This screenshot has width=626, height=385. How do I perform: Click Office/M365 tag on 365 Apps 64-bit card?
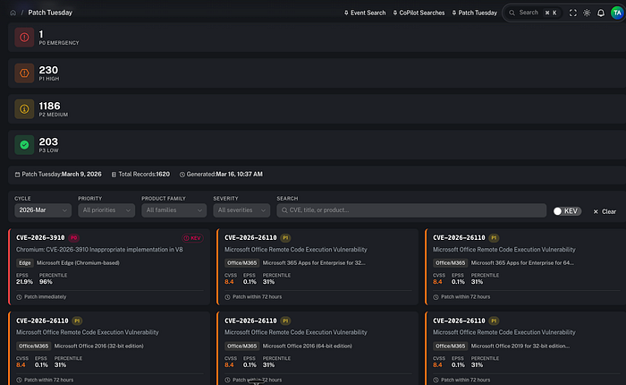451,263
